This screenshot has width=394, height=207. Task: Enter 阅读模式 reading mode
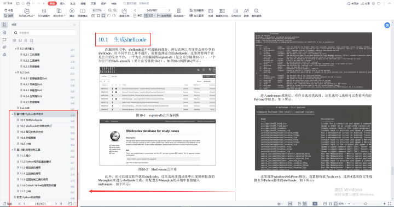83,13
